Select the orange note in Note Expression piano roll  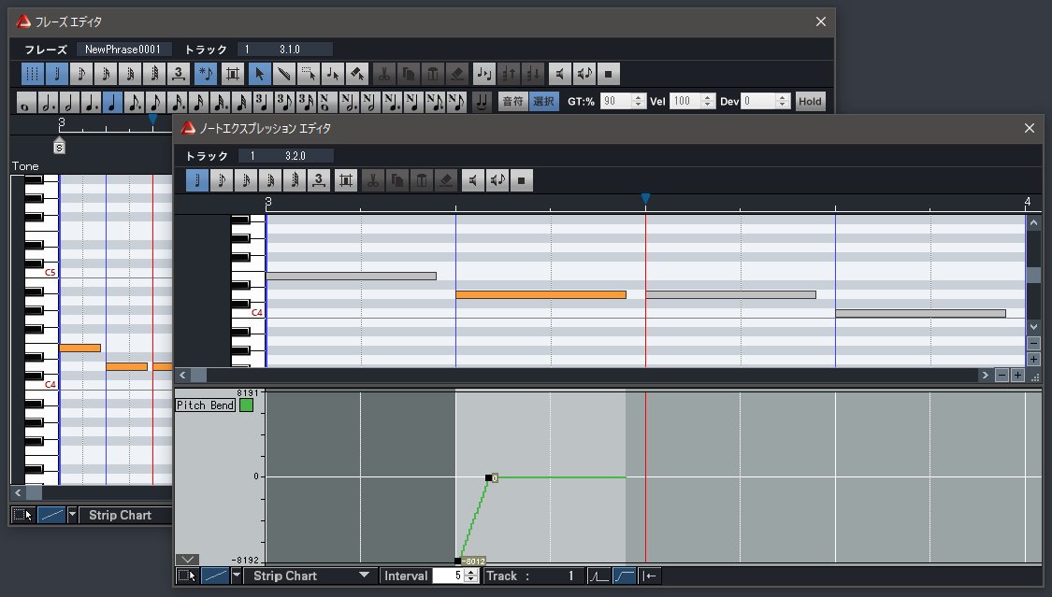coord(540,294)
